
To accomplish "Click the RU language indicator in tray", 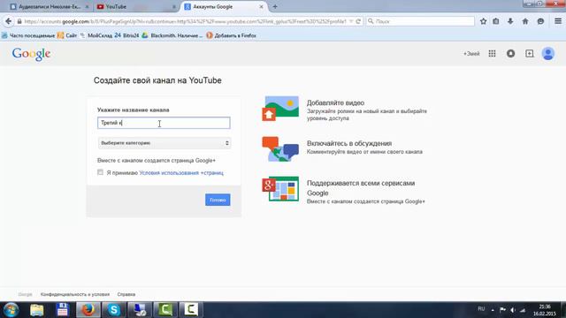I will (481, 309).
